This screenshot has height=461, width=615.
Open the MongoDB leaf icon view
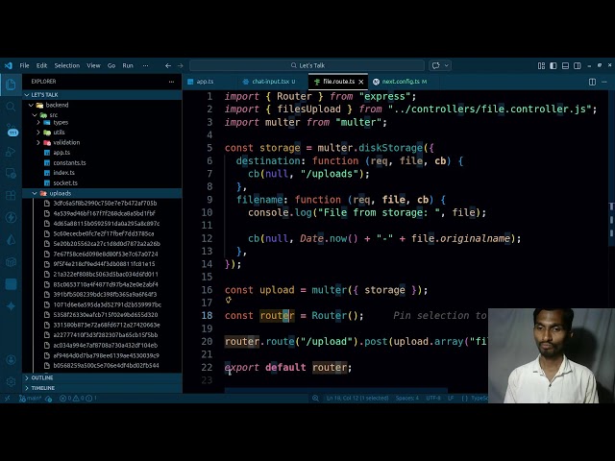[x=11, y=239]
